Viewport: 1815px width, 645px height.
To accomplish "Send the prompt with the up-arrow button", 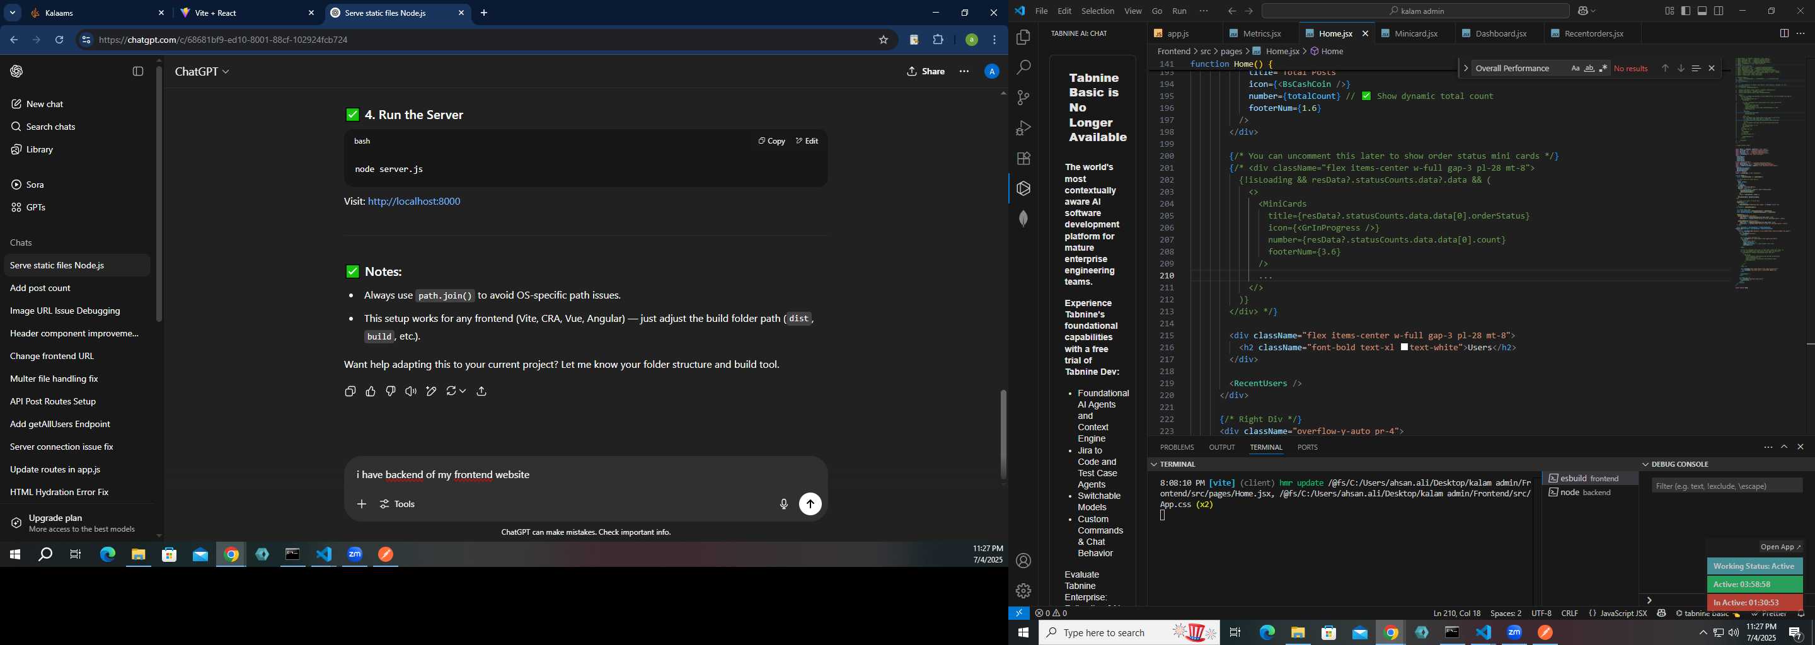I will point(810,504).
